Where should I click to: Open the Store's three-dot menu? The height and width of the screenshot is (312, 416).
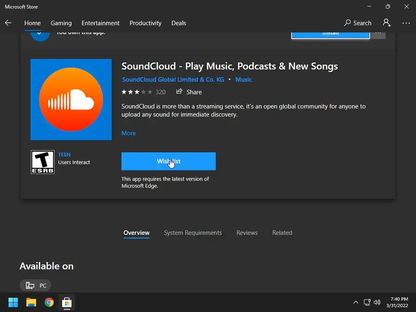point(406,23)
